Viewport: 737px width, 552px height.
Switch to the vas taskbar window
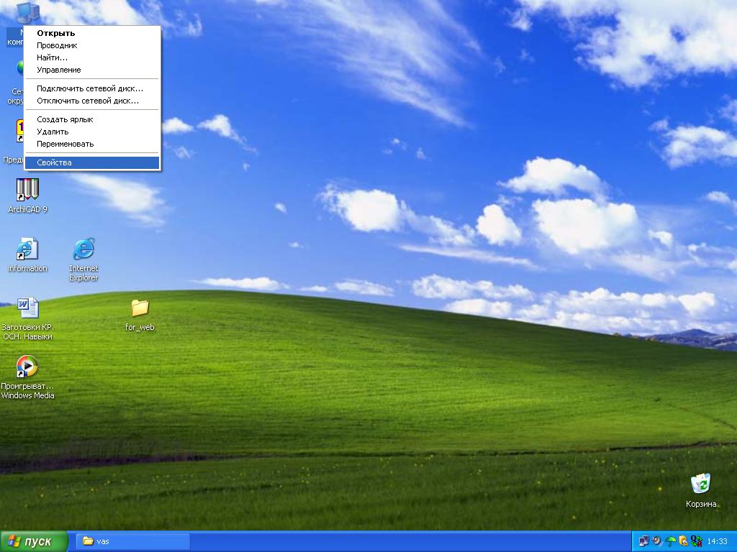(x=133, y=541)
